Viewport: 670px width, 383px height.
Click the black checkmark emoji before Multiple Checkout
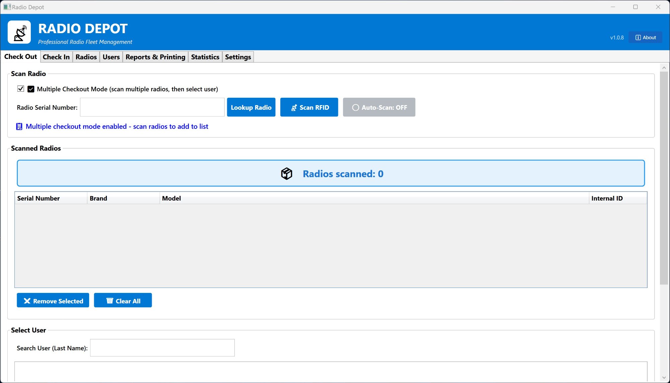coord(31,89)
